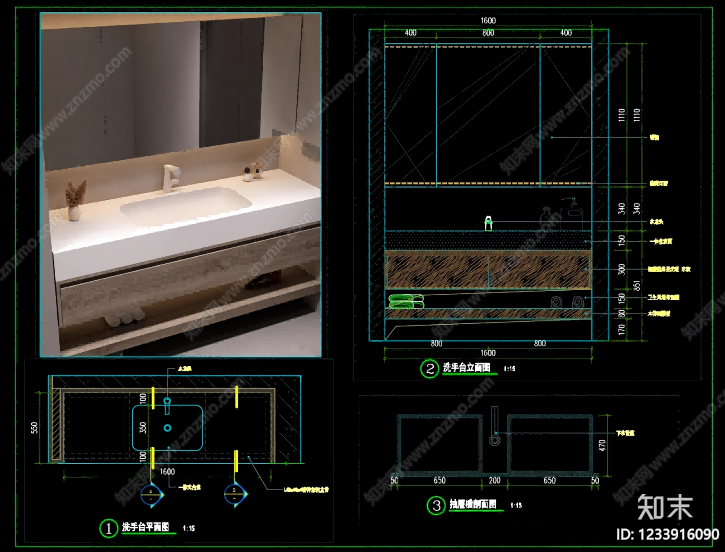Click the circled view number 1
725x552 pixels.
click(x=109, y=528)
